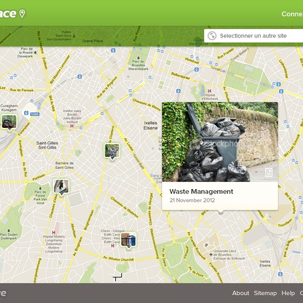Open the Waste Management title

201,191
